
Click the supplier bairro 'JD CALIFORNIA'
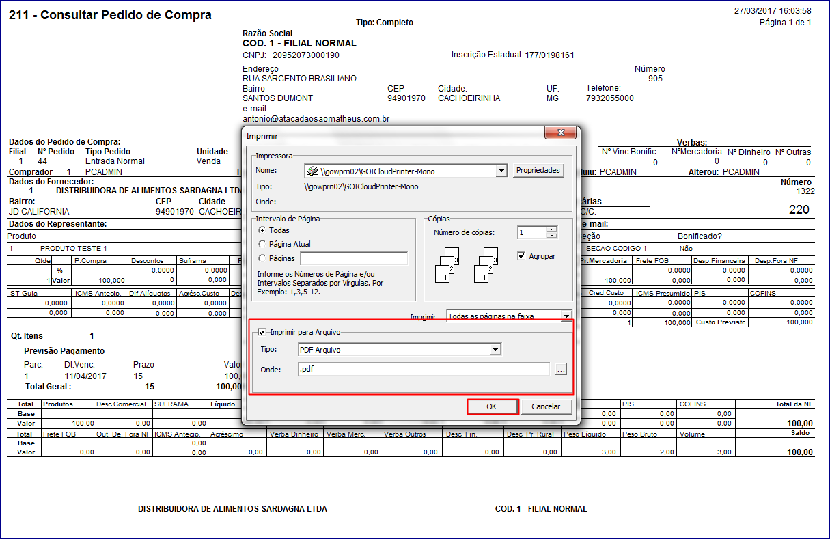point(38,212)
